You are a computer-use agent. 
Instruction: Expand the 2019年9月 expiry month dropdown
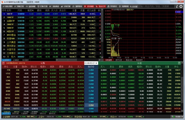click(x=91, y=63)
